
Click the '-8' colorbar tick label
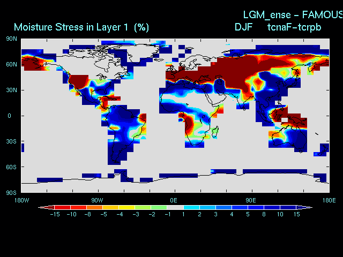(87, 214)
